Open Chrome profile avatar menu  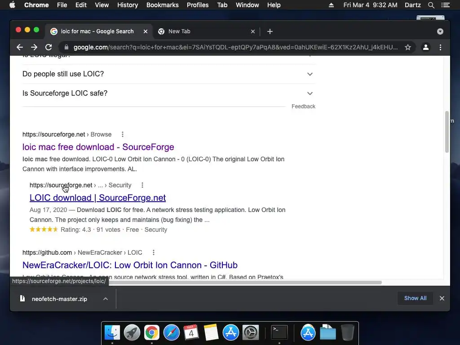[426, 47]
